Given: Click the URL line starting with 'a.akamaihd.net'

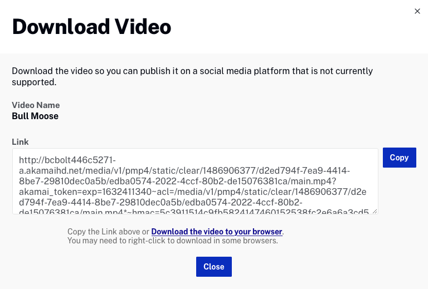Looking at the screenshot, I should pyautogui.click(x=184, y=170).
